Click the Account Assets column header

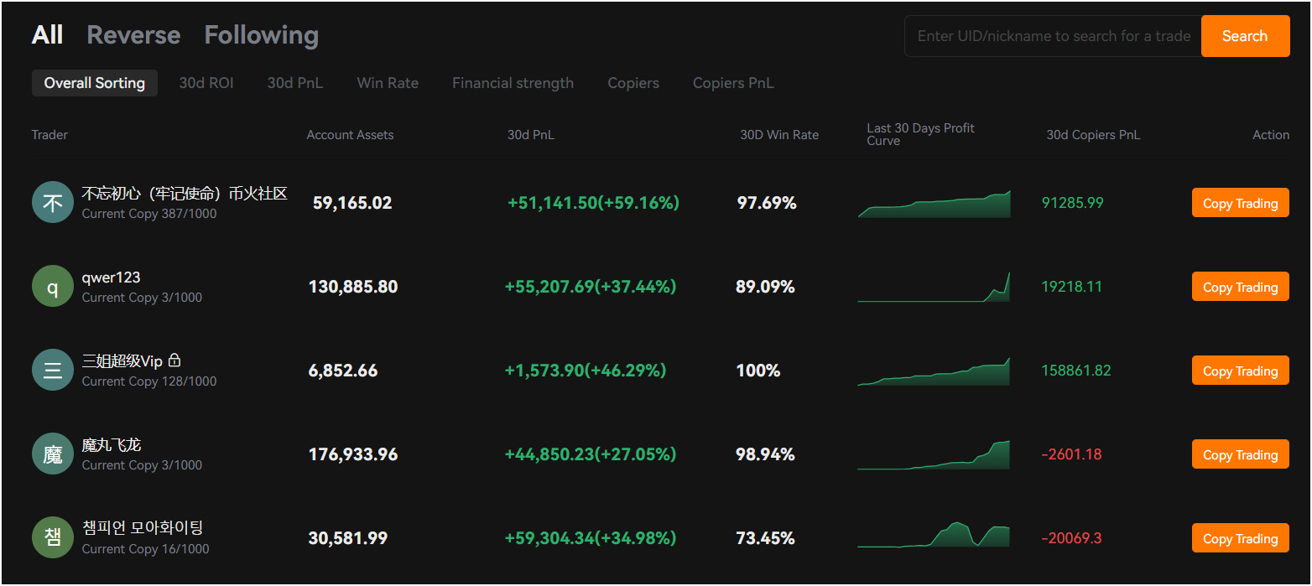(x=350, y=134)
